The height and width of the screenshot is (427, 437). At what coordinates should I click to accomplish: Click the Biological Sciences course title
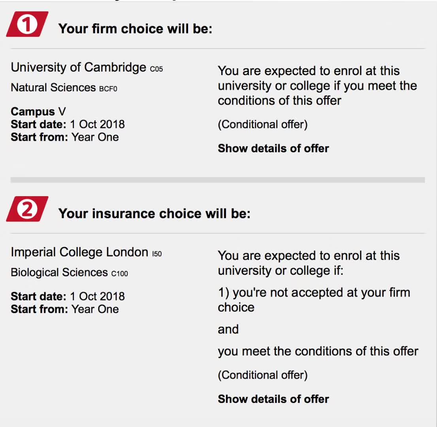59,272
